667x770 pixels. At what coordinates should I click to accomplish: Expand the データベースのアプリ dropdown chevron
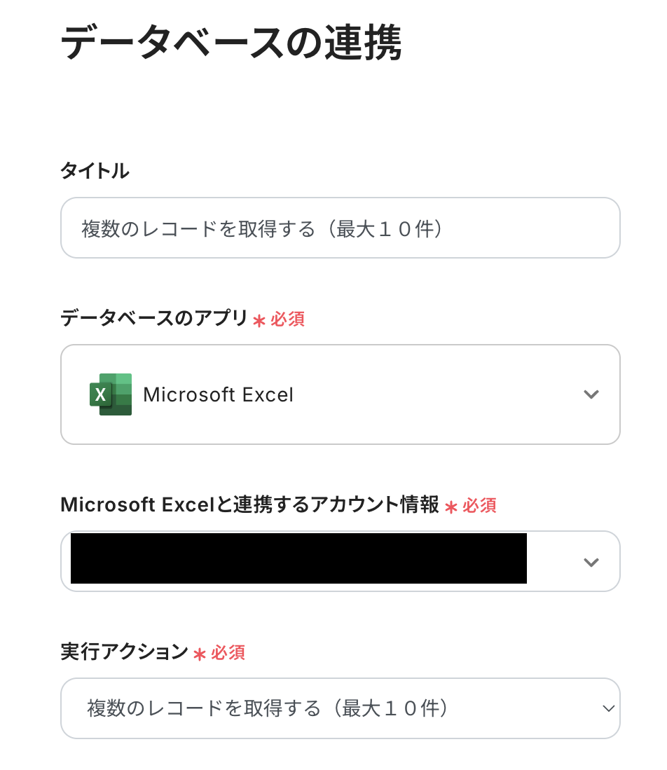point(591,394)
